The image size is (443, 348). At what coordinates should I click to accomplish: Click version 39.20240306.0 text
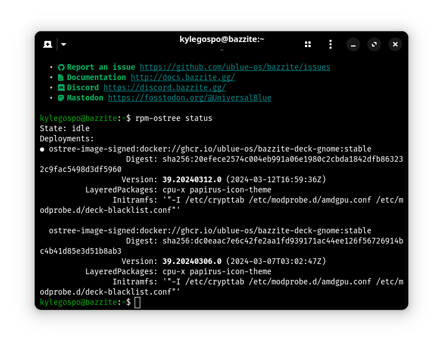pos(192,261)
